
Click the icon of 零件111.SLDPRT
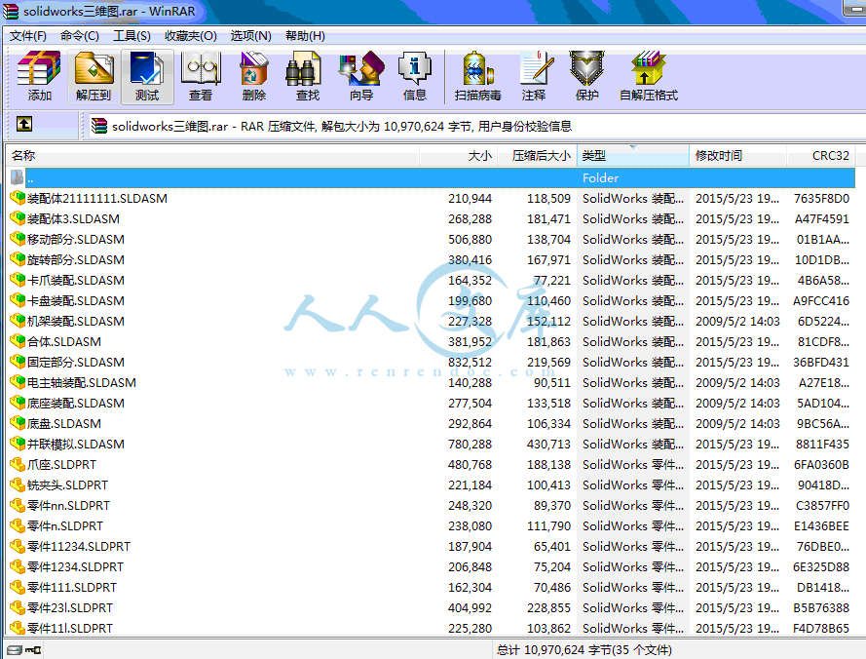click(x=18, y=587)
